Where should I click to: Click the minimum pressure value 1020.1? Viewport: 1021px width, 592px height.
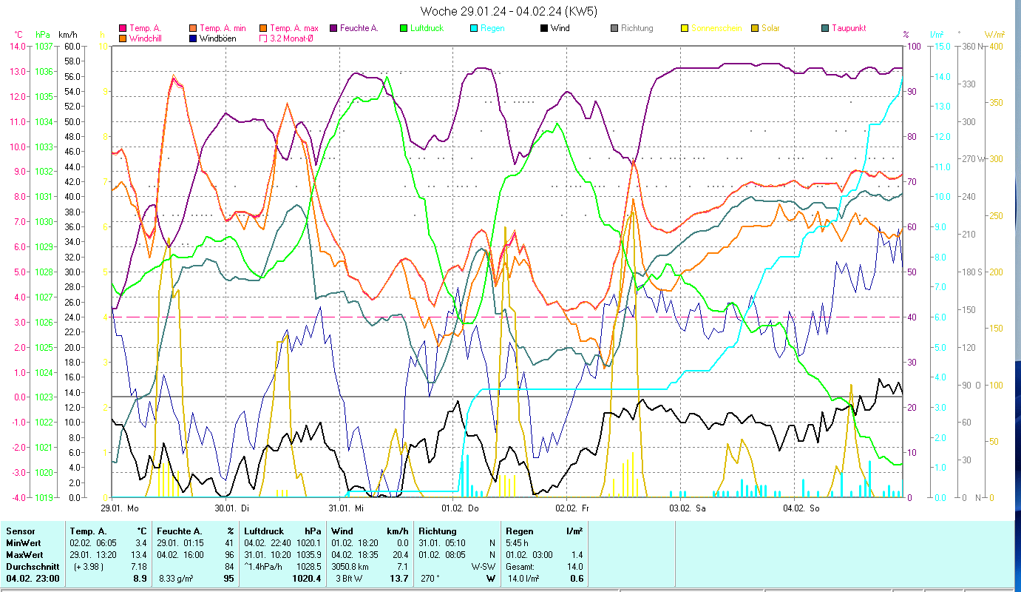coord(308,543)
